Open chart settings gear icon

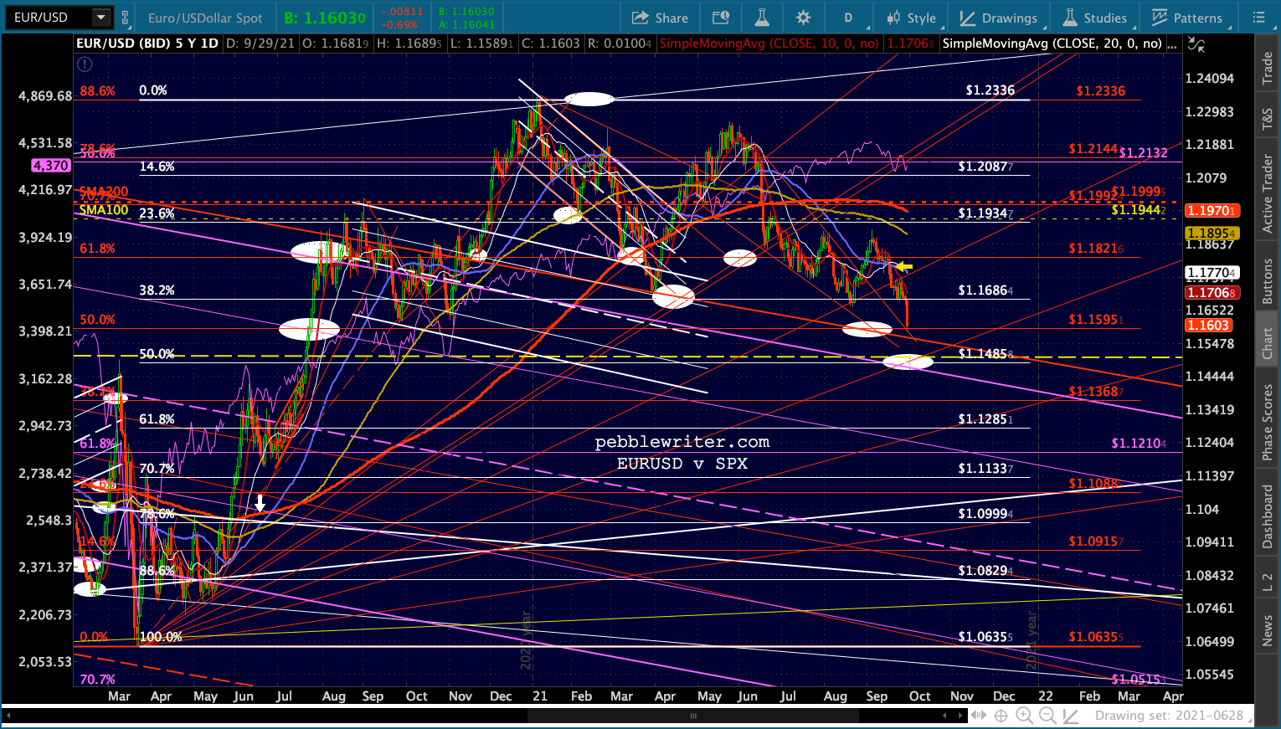click(x=804, y=18)
